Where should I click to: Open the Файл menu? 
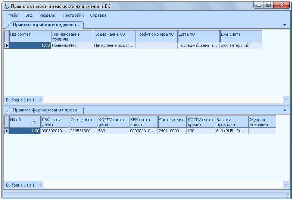13,15
